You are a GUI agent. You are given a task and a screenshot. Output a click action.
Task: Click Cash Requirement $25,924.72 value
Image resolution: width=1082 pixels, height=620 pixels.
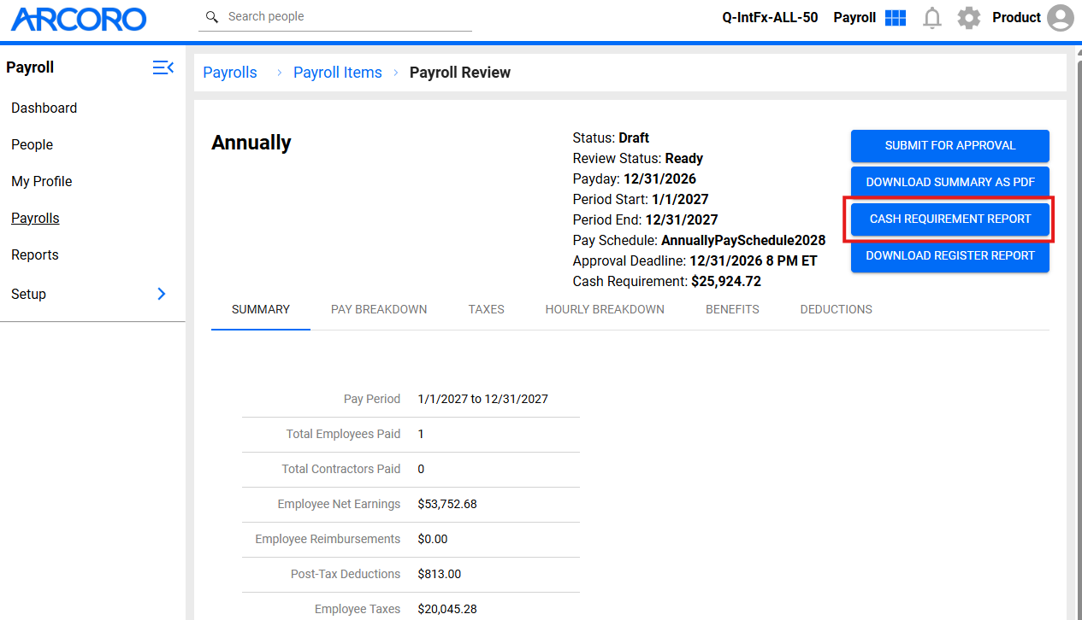click(x=726, y=282)
